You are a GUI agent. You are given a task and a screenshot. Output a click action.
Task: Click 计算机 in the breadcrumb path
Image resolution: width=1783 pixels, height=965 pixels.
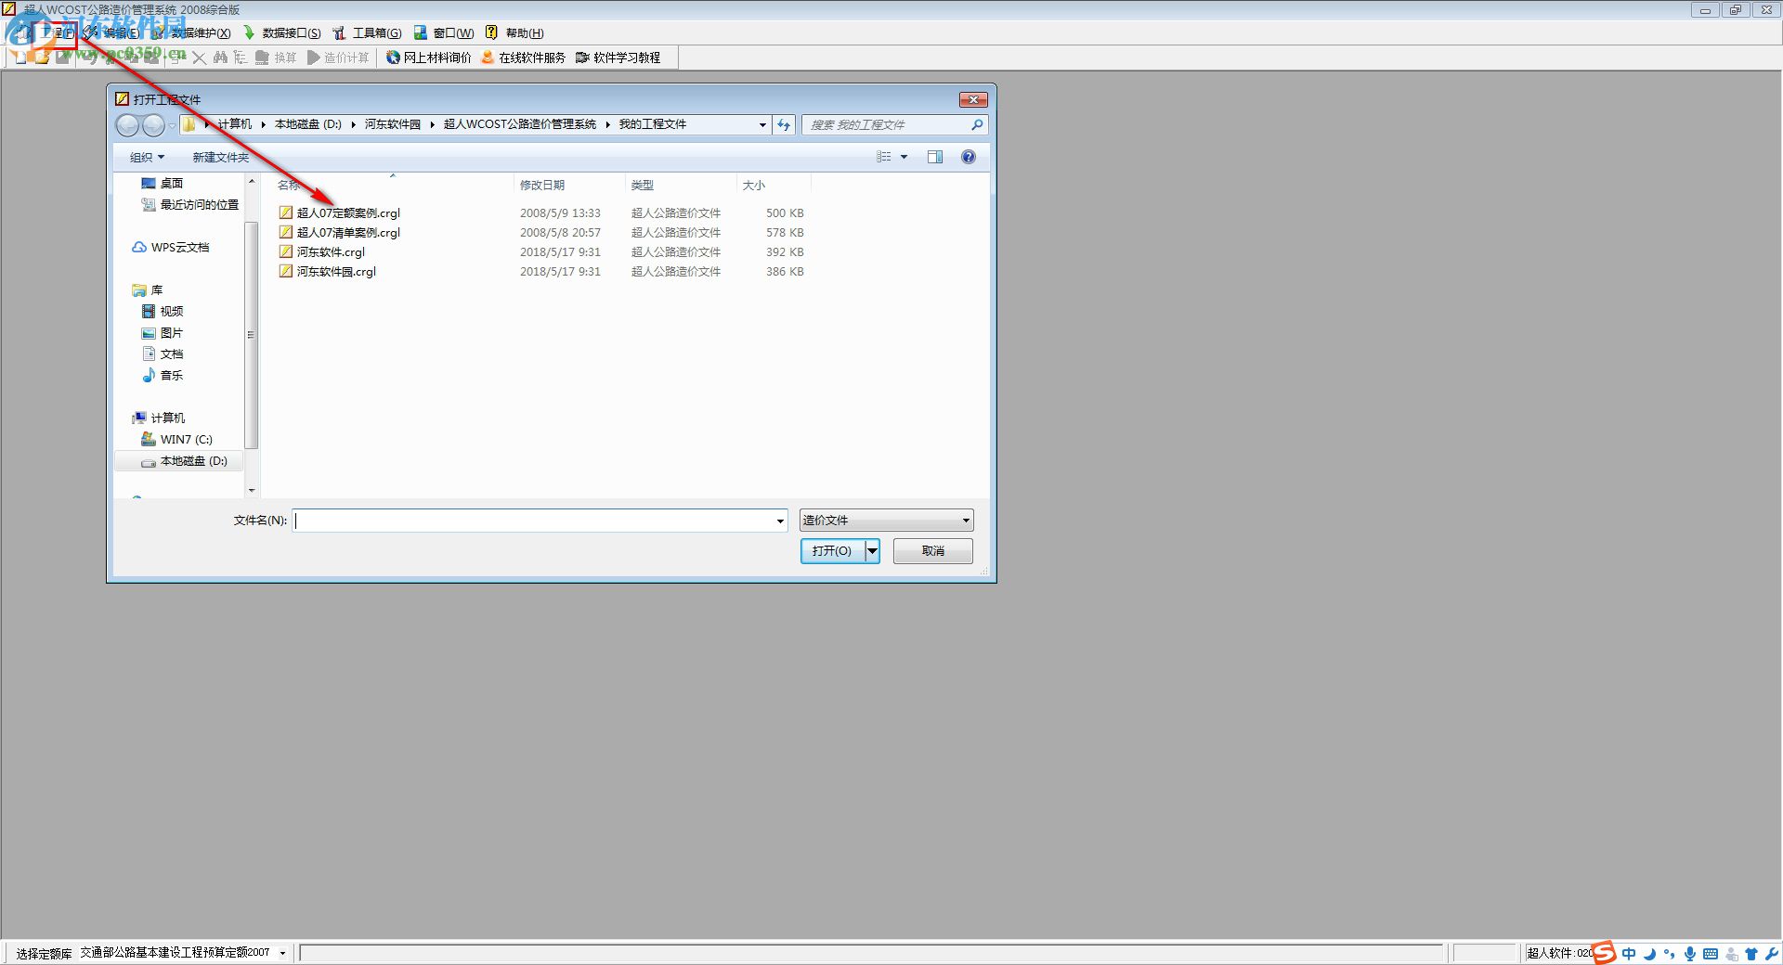235,124
